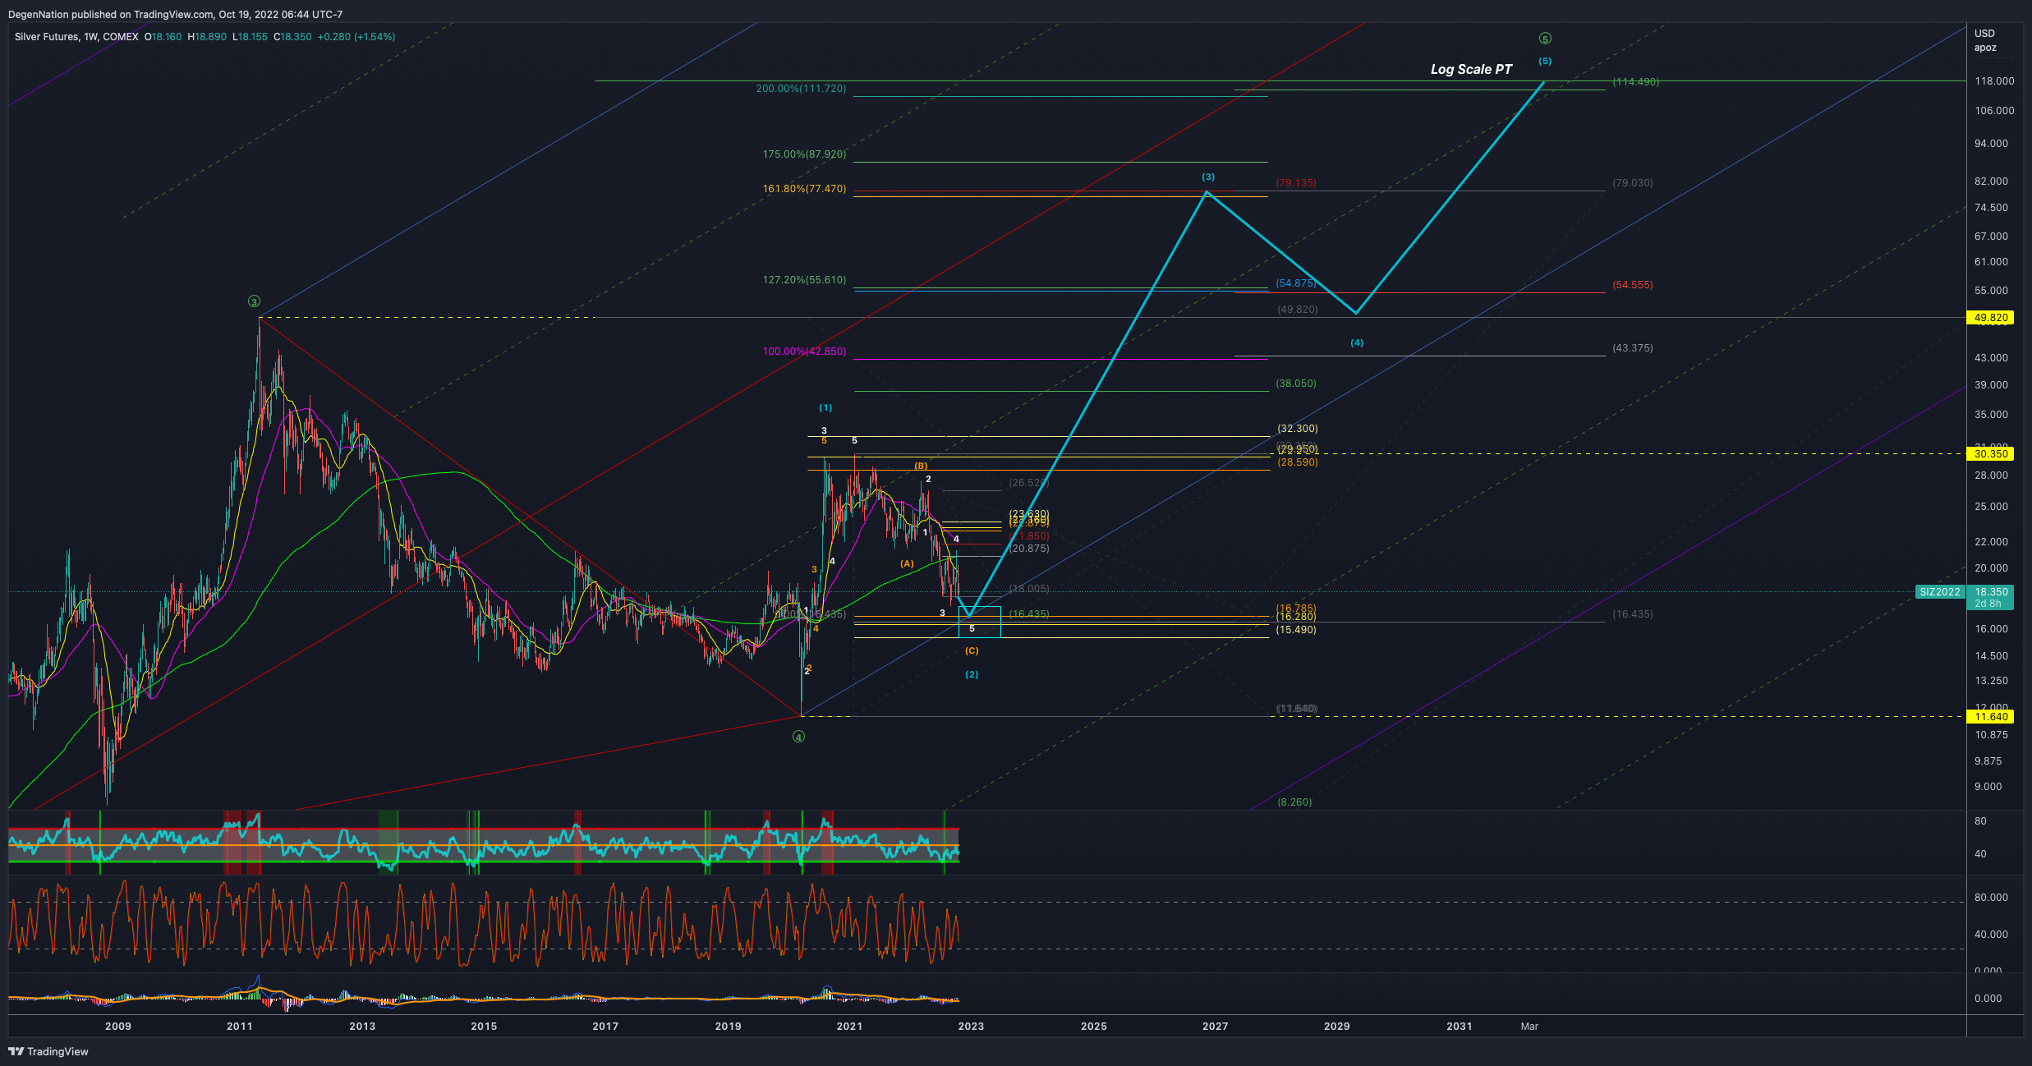Viewport: 2032px width, 1066px height.
Task: Click the '(26.520)' price label
Action: coord(1028,482)
